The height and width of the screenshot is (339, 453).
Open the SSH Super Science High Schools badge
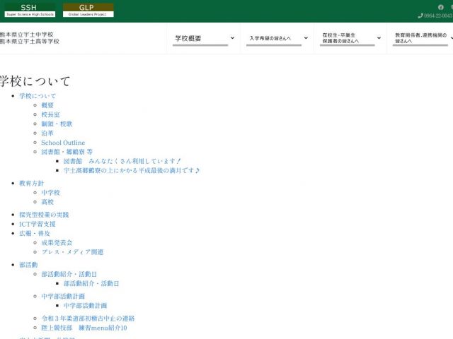click(x=30, y=10)
